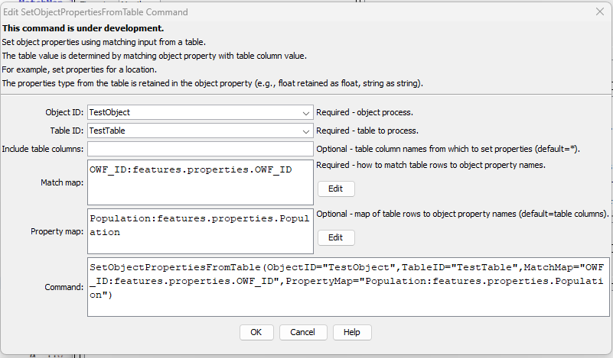The width and height of the screenshot is (613, 358).
Task: Edit the Match map value
Action: point(336,189)
